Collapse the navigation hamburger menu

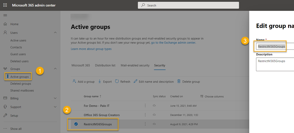[5, 15]
